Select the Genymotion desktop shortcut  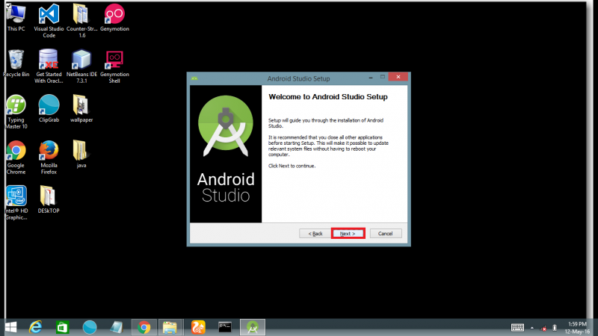click(114, 18)
